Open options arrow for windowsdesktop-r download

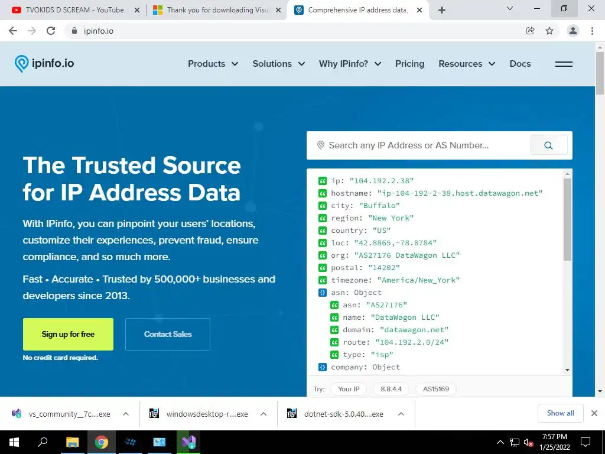pos(264,414)
